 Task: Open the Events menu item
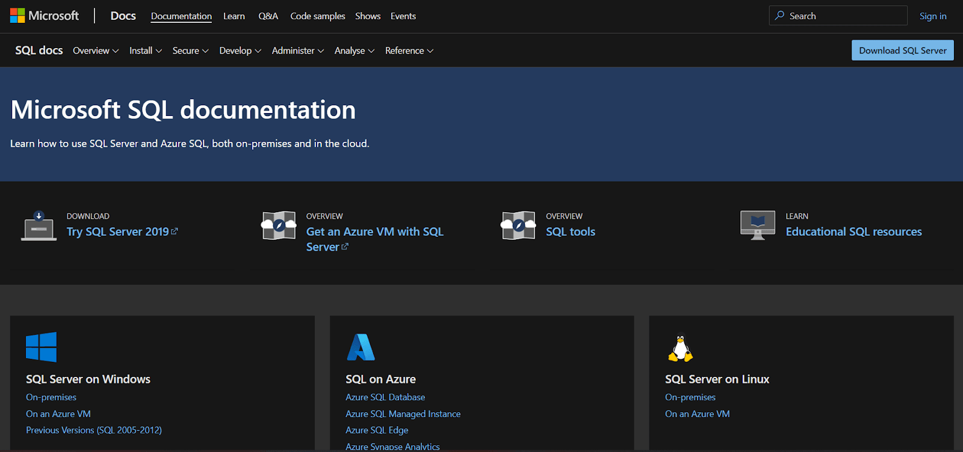403,16
